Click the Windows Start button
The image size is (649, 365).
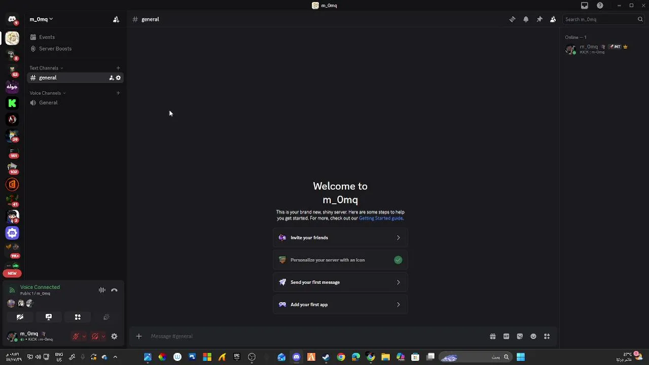click(x=521, y=357)
